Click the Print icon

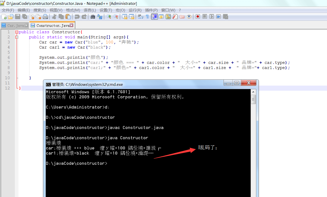pos(45,17)
